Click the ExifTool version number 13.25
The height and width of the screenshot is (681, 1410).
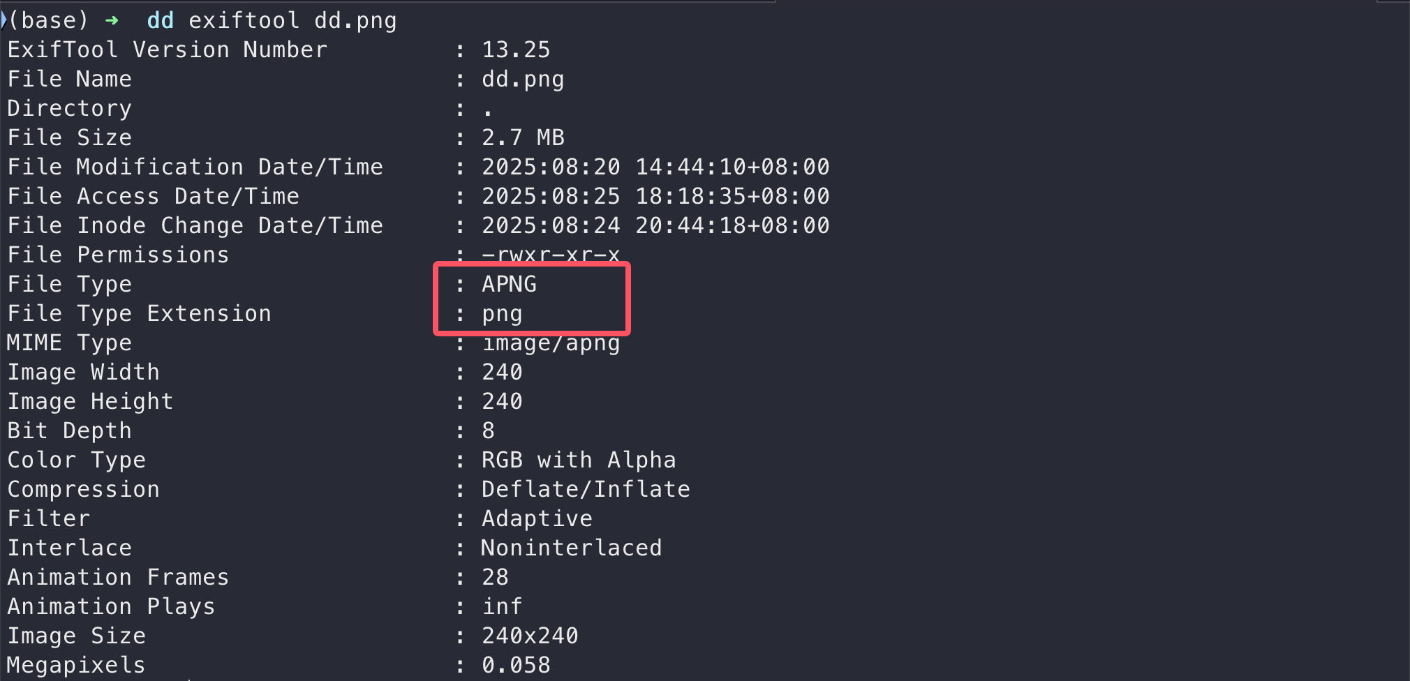pyautogui.click(x=516, y=50)
